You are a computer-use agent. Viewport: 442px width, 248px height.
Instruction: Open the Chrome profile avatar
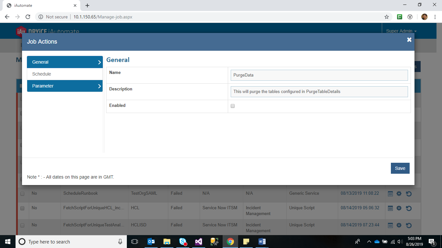click(x=425, y=17)
